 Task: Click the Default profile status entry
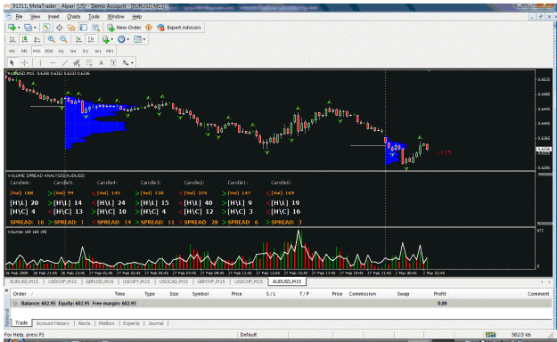point(249,335)
